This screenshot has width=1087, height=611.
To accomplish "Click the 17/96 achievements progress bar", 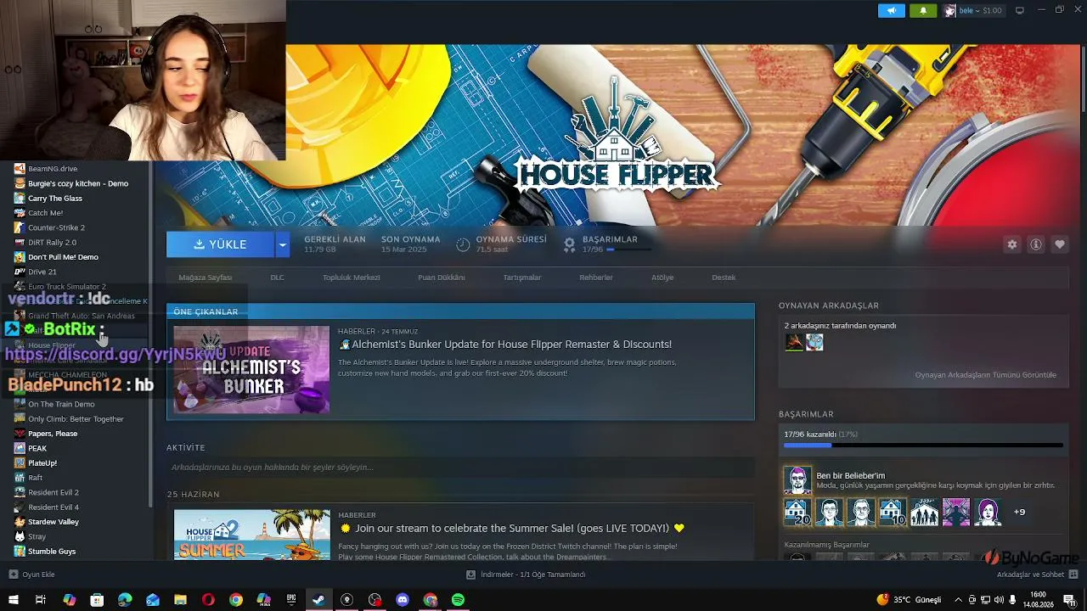I will (x=923, y=445).
